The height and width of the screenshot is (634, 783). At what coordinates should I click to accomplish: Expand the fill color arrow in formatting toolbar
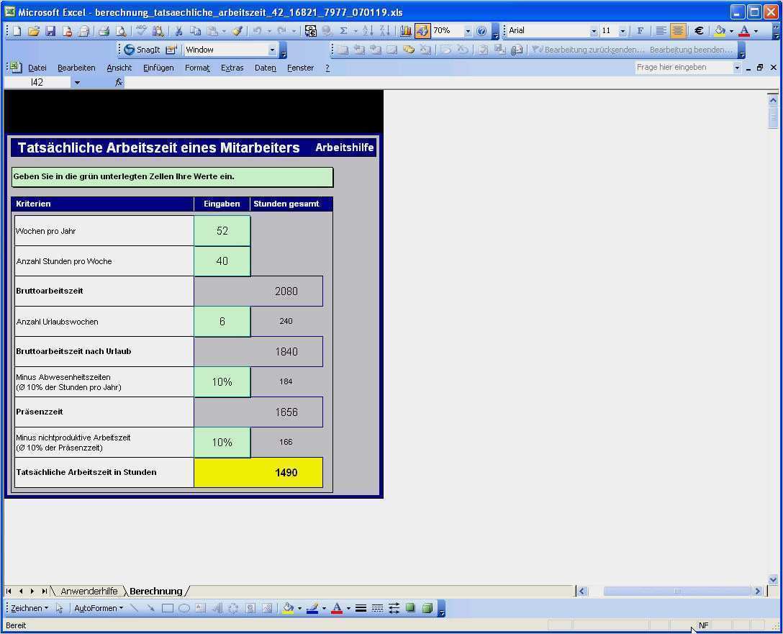pyautogui.click(x=732, y=32)
